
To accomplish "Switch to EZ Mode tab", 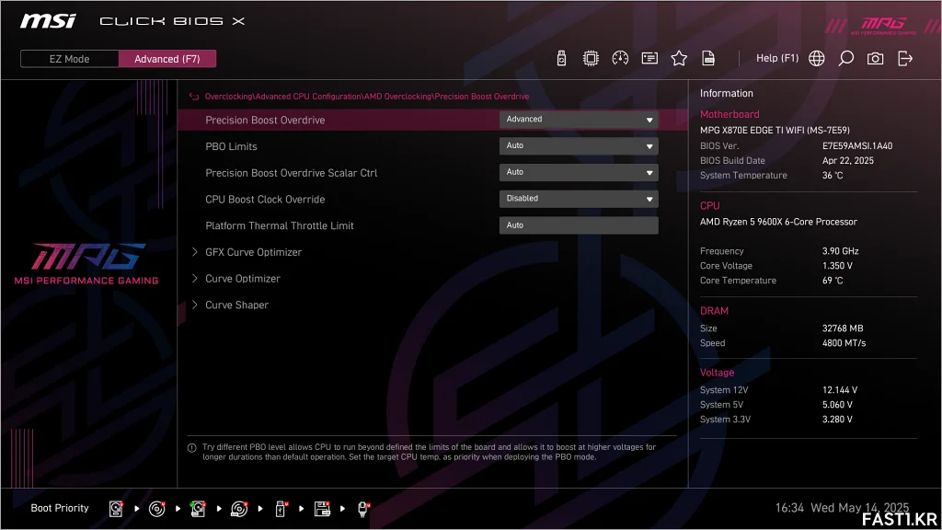I will coord(69,59).
